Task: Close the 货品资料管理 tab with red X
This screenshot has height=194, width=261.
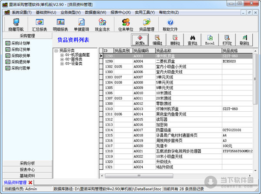Action: [30, 183]
